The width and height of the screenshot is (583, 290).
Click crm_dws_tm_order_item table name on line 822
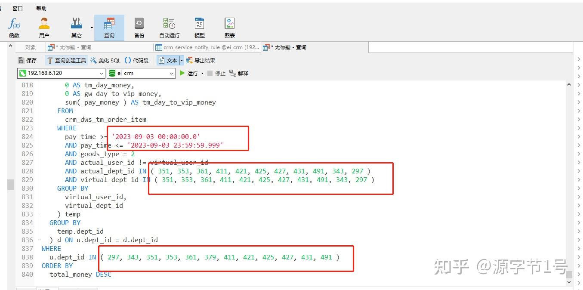105,119
